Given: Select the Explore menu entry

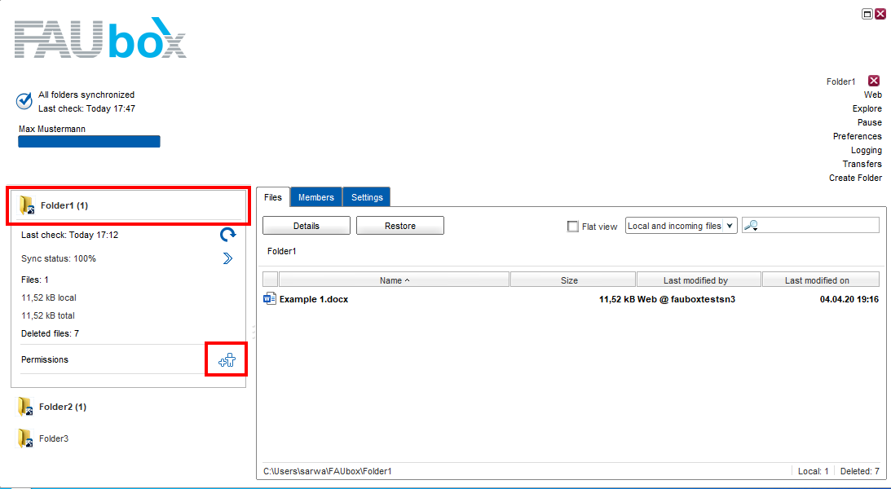Looking at the screenshot, I should 867,108.
